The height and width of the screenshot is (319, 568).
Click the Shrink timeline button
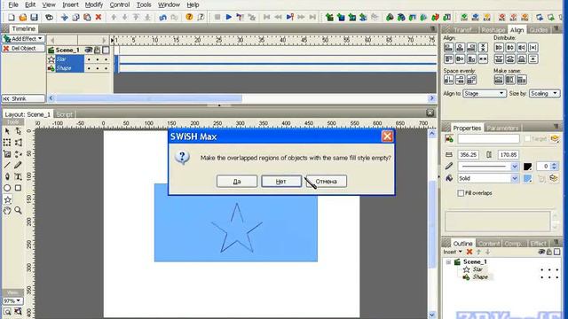24,98
